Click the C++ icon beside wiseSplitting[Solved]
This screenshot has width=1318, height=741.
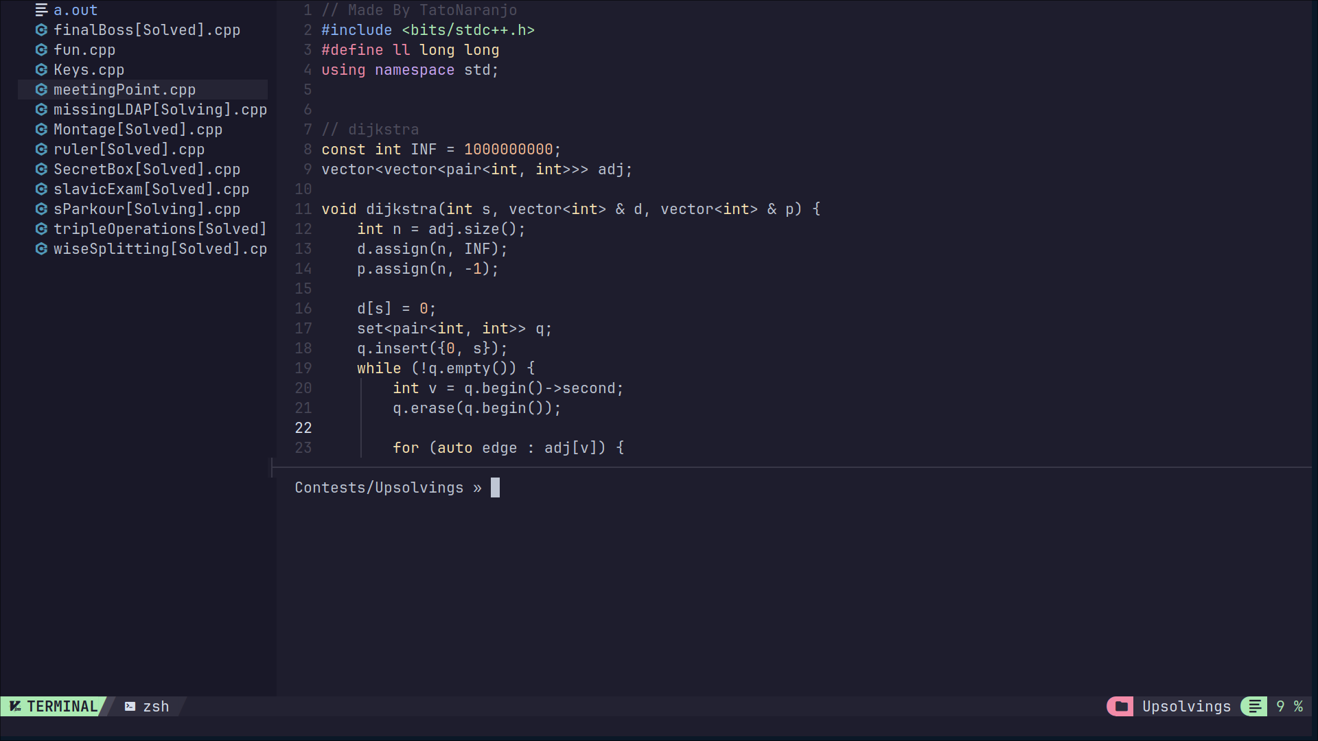click(41, 249)
